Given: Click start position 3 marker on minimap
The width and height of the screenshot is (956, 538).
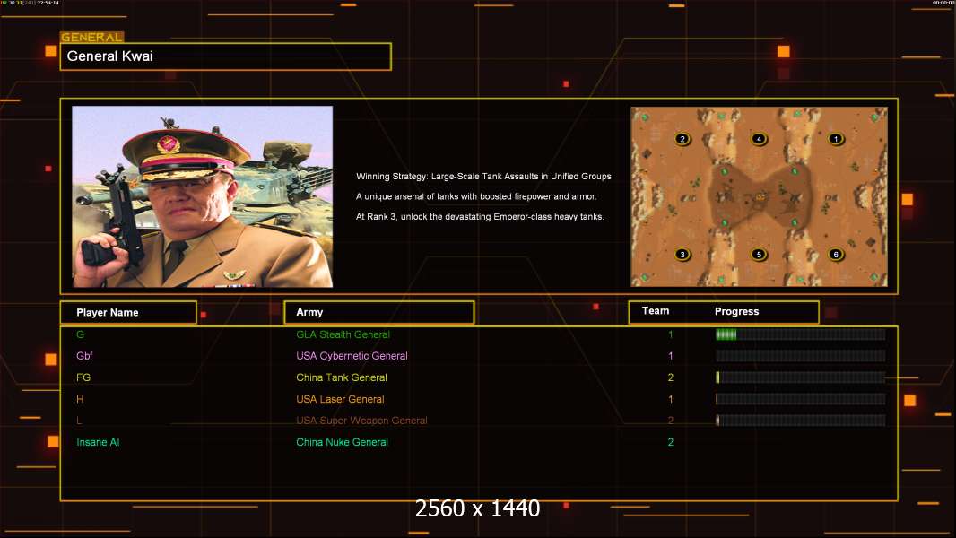Looking at the screenshot, I should [682, 255].
